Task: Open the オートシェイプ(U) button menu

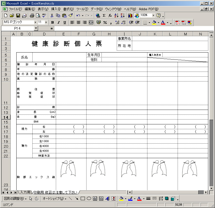Action: pos(54,199)
